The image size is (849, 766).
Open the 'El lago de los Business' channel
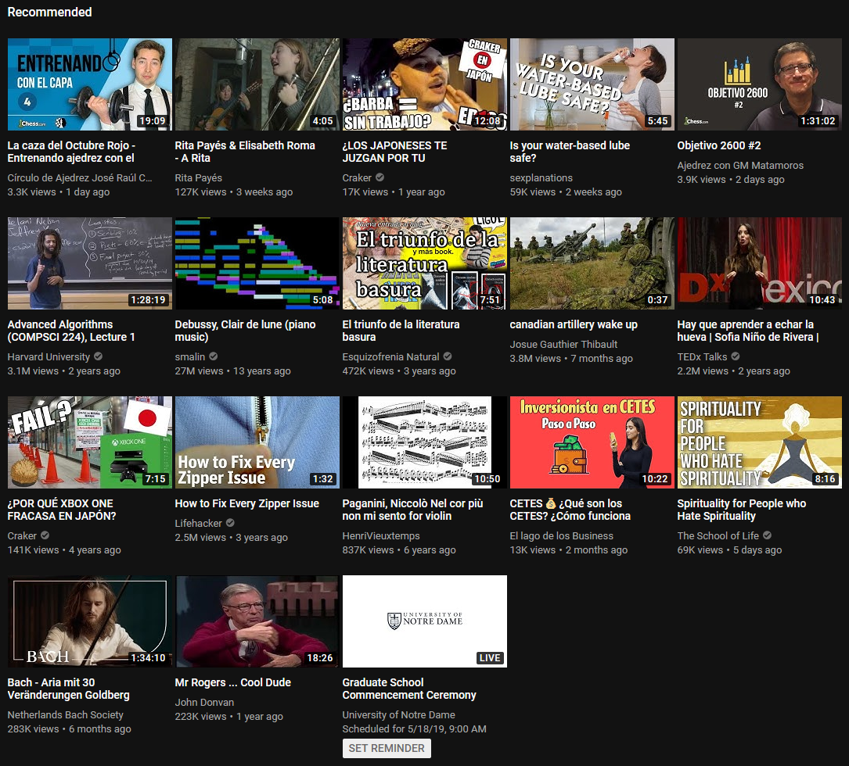[562, 536]
